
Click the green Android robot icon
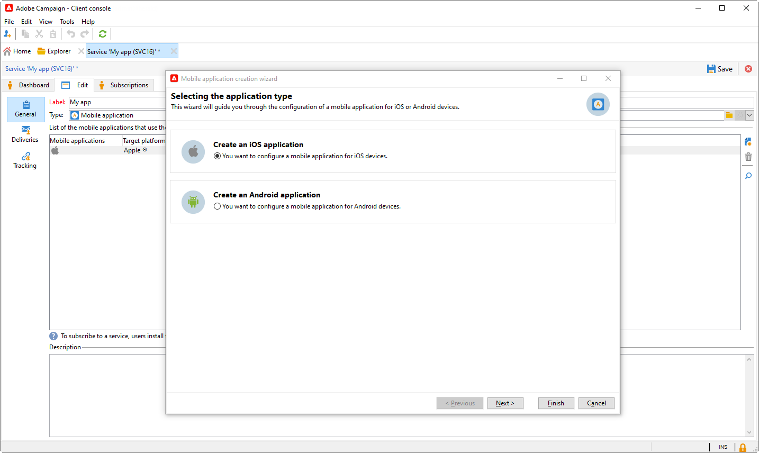tap(193, 202)
